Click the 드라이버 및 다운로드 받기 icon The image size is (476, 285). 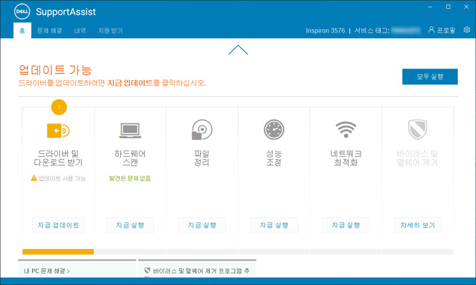pyautogui.click(x=58, y=130)
